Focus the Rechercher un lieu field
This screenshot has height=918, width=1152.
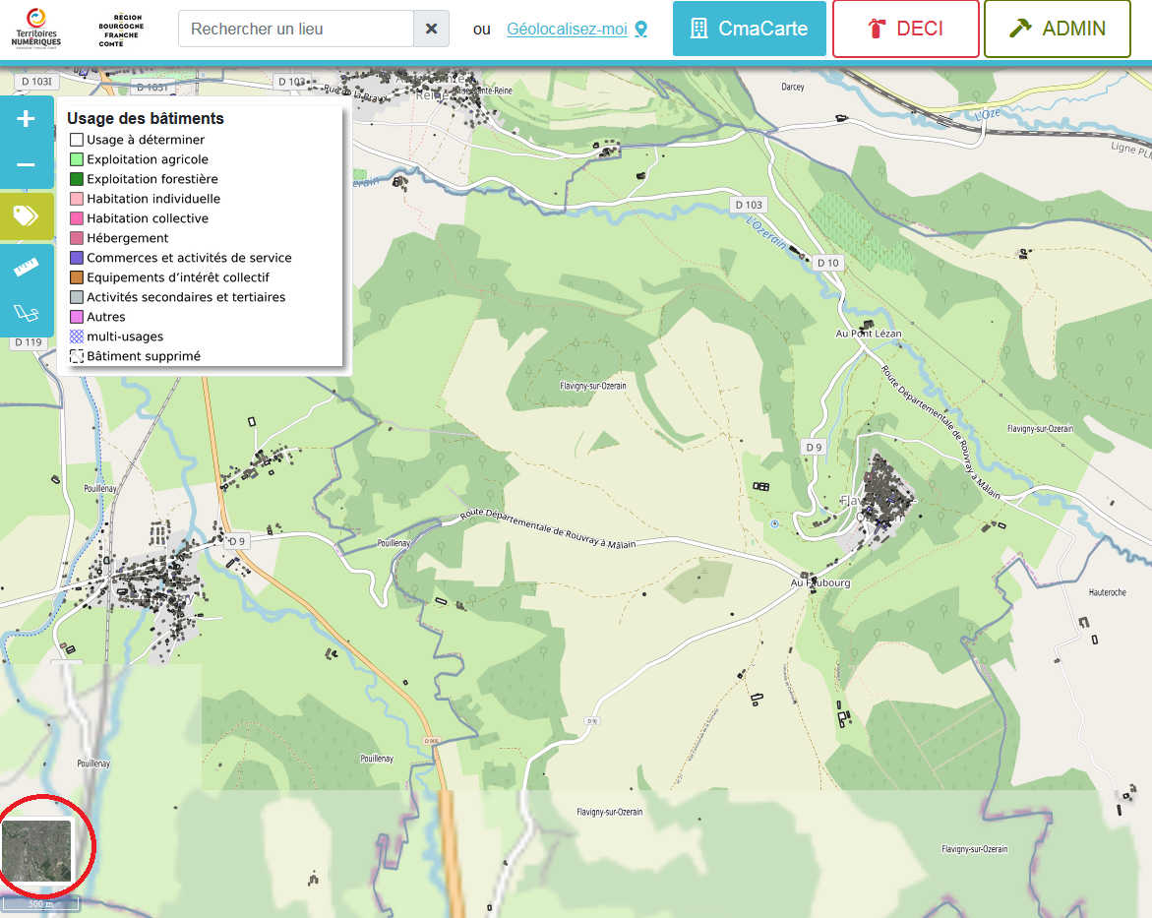pos(295,29)
